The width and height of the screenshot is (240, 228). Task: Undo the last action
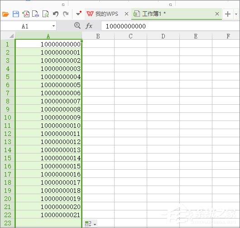coord(56,14)
